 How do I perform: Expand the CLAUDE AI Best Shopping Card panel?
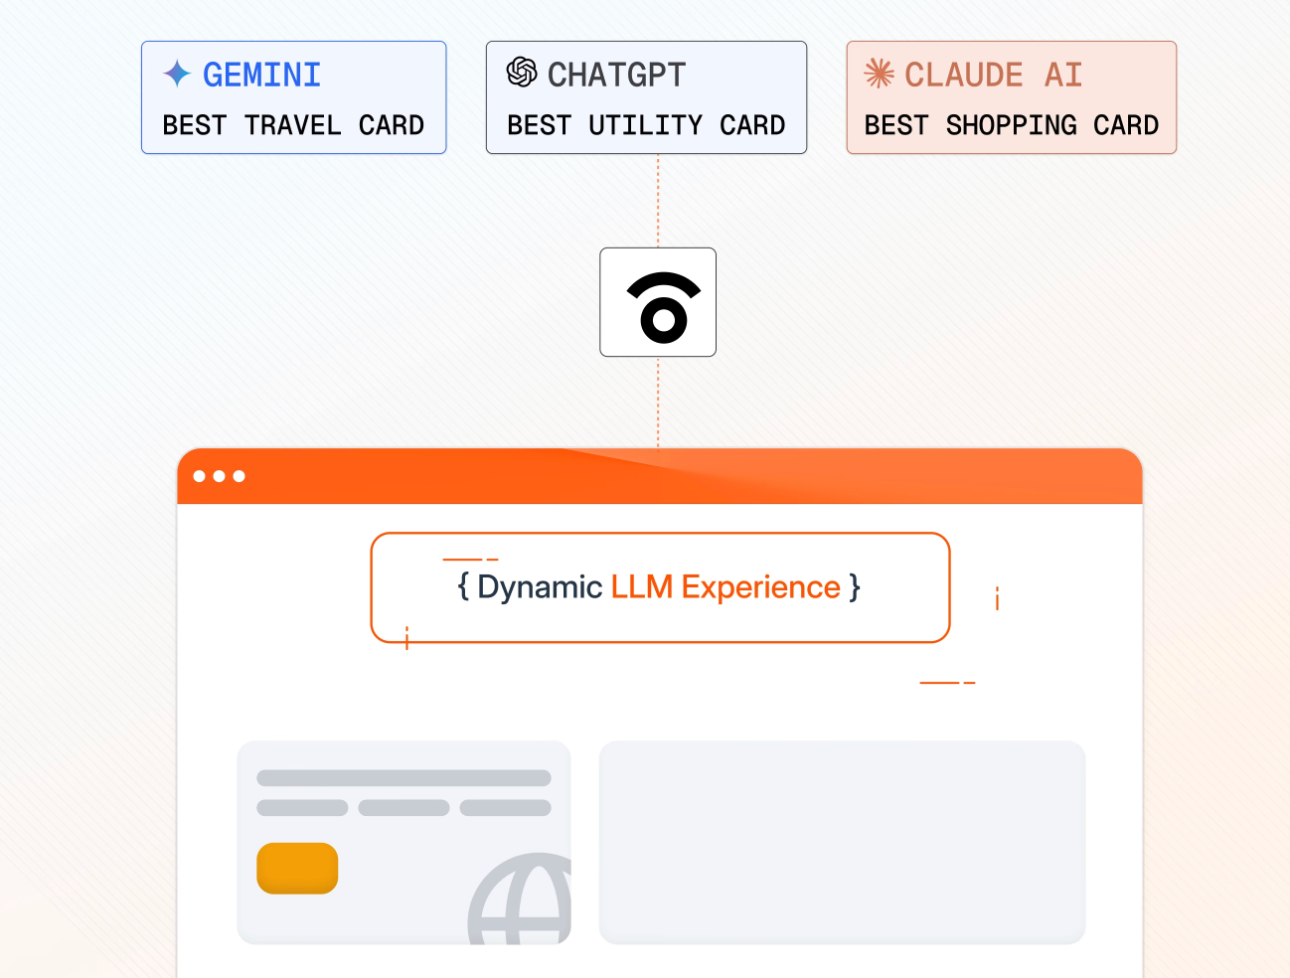(x=1011, y=97)
